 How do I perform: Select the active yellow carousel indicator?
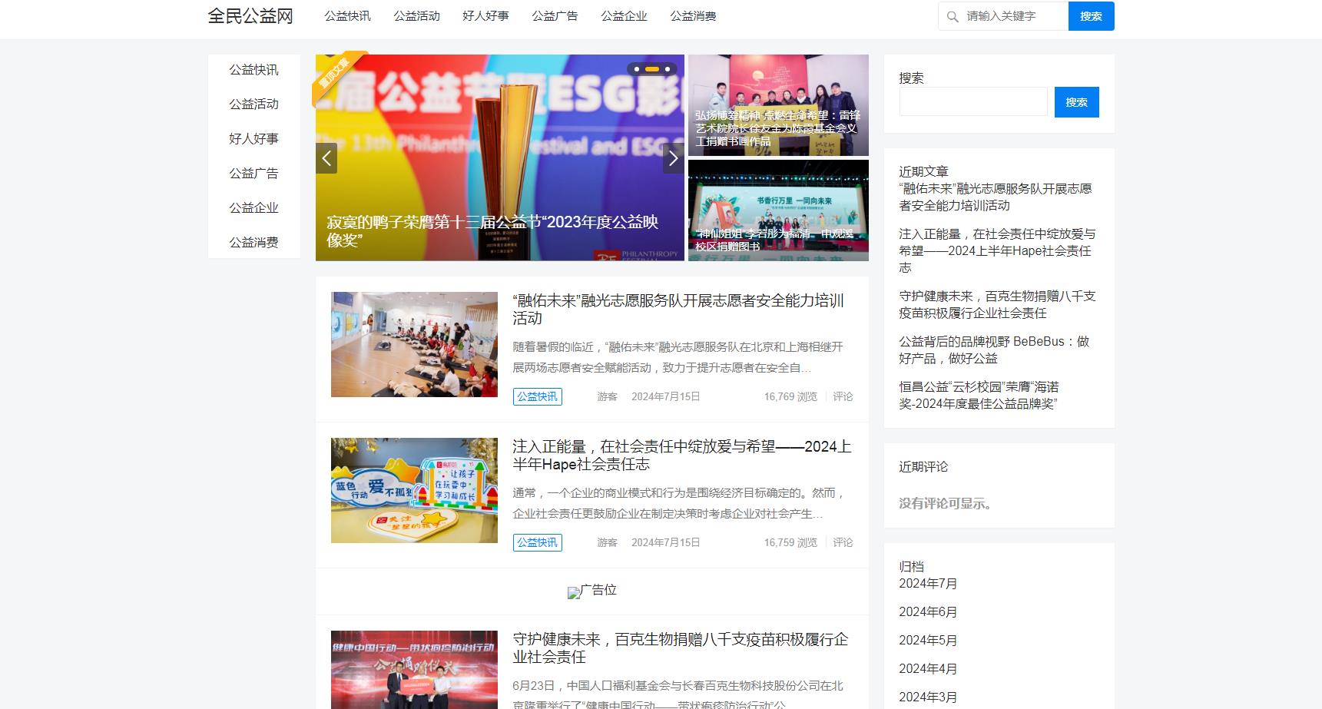click(651, 69)
